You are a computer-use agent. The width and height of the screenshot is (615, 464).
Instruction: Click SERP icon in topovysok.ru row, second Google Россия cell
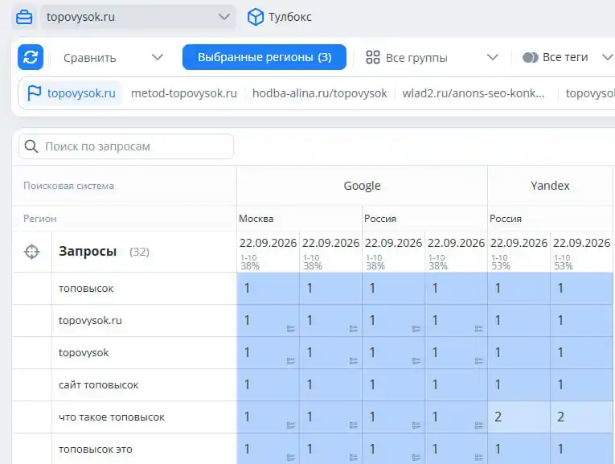pos(478,329)
